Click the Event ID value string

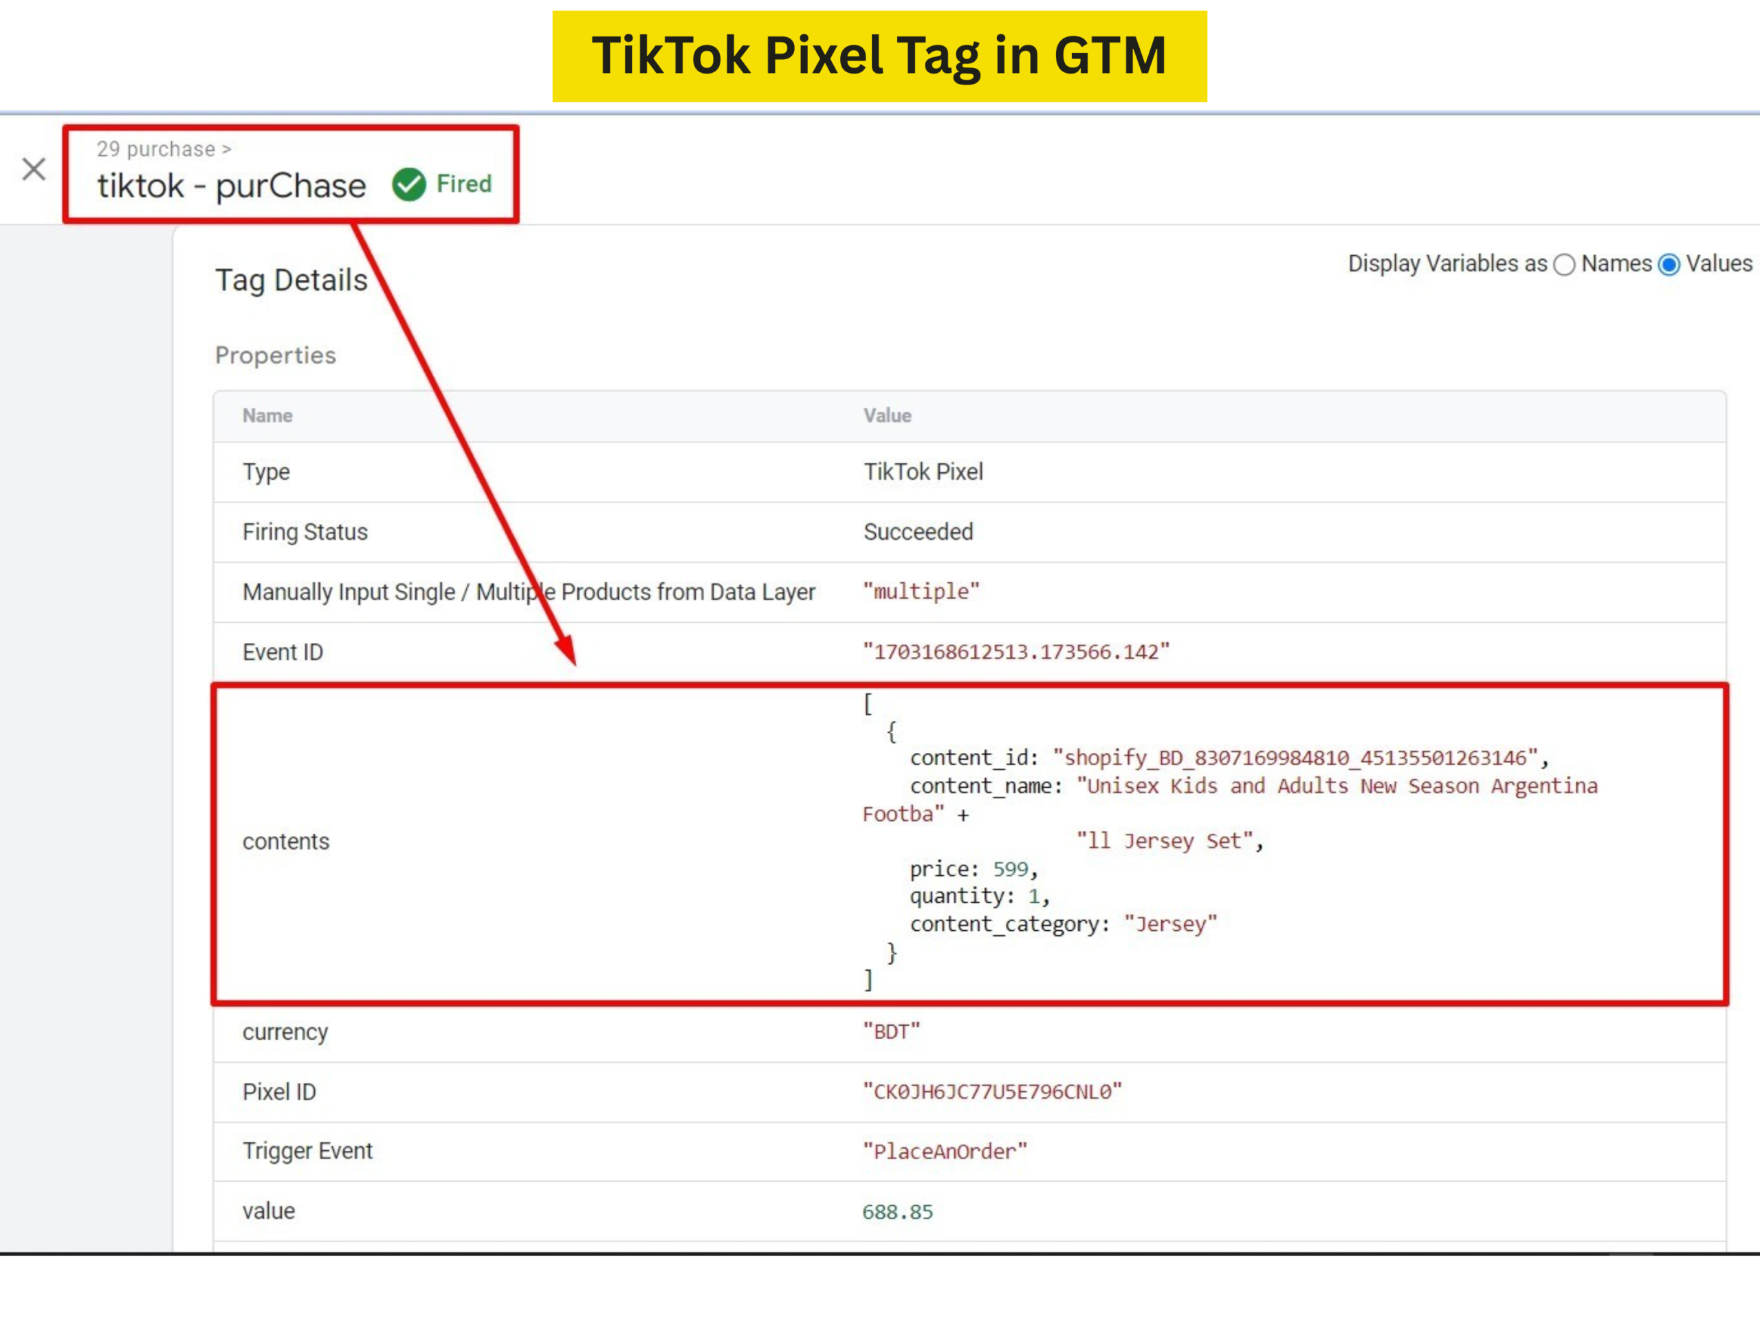tap(1016, 652)
